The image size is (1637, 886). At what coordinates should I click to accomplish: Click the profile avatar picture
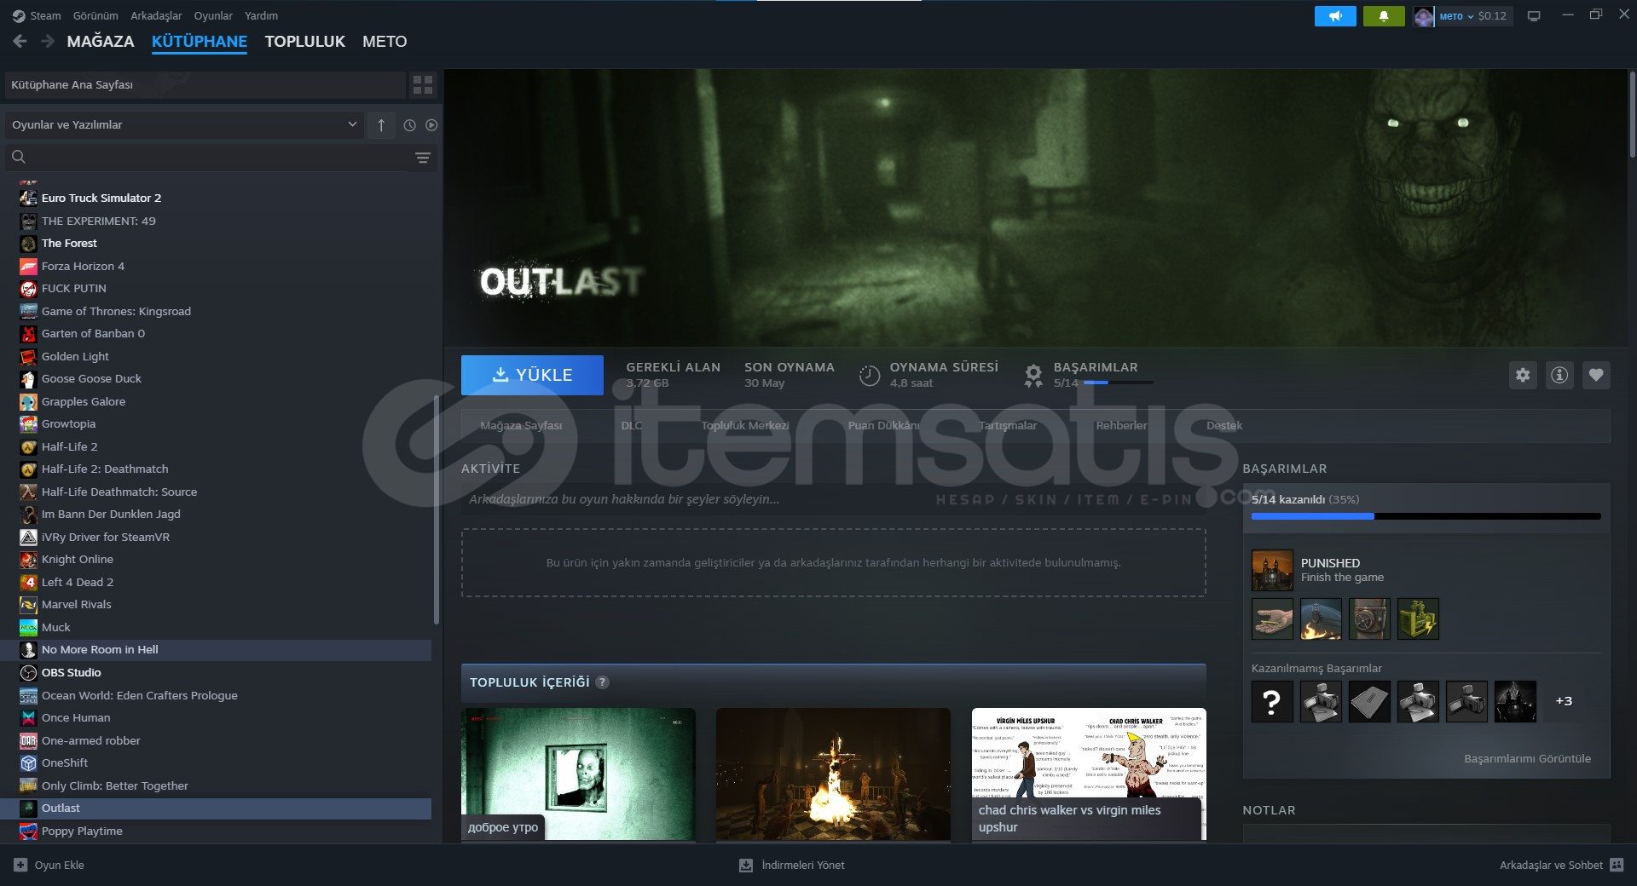tap(1424, 16)
